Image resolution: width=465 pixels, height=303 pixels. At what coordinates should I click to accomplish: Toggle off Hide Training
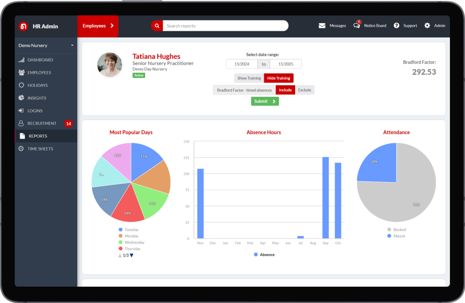[x=278, y=78]
